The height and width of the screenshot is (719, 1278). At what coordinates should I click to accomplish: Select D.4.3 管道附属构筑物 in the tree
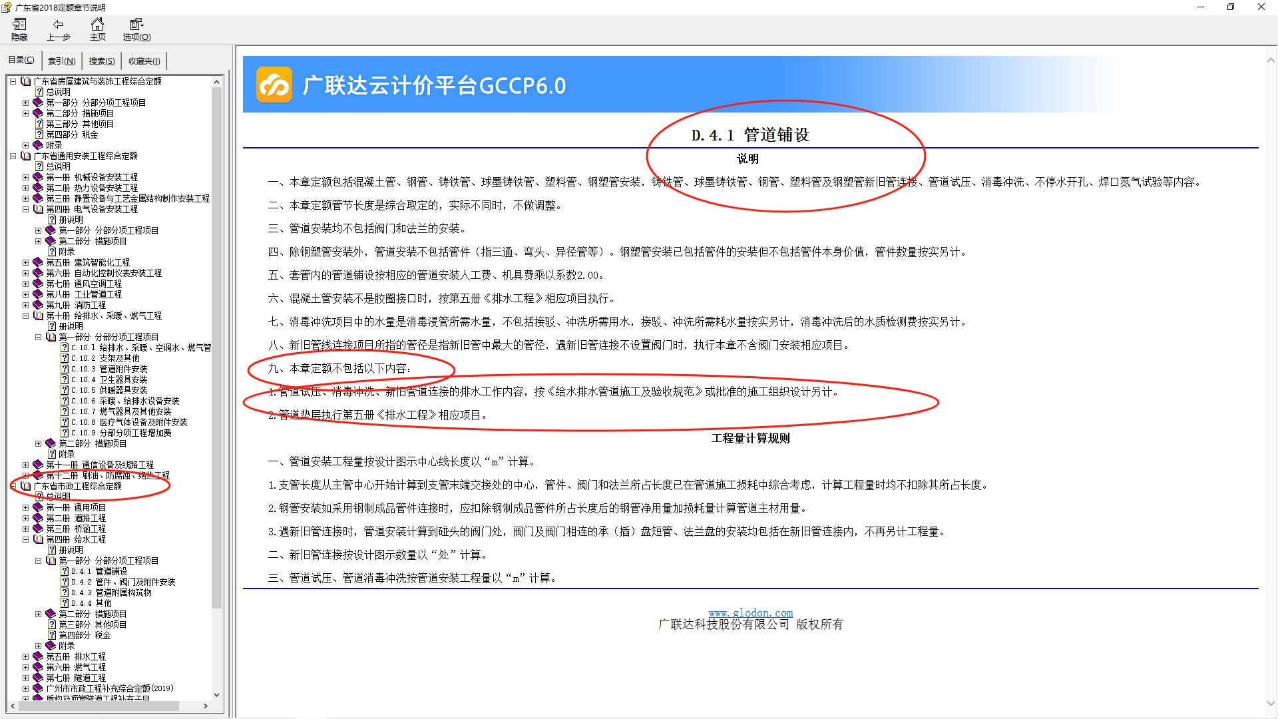click(111, 593)
